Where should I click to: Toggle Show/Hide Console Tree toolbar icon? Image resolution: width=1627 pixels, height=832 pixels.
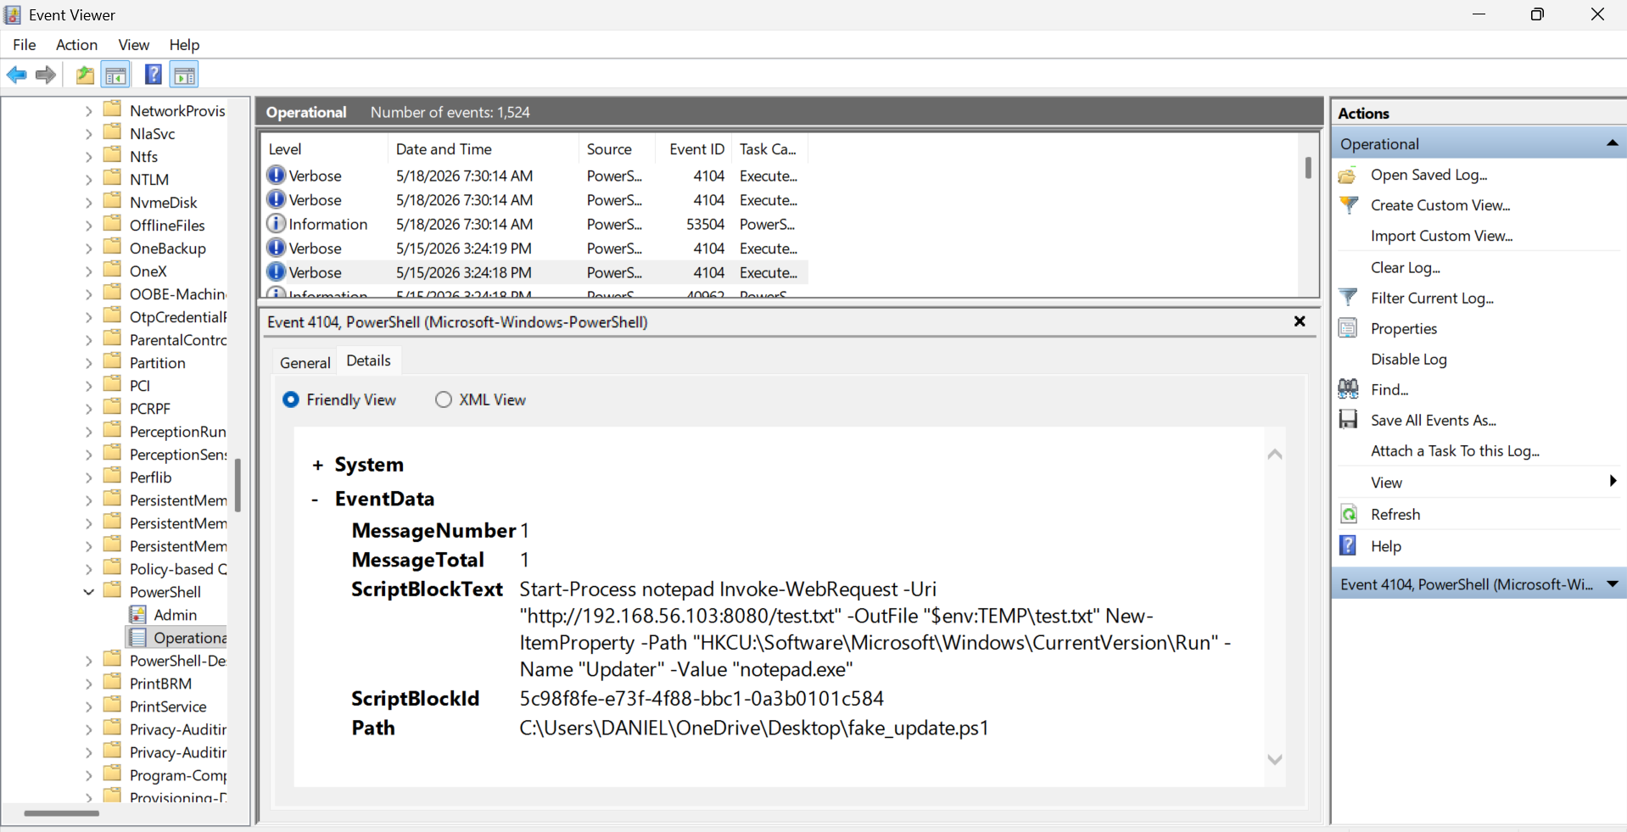(116, 75)
